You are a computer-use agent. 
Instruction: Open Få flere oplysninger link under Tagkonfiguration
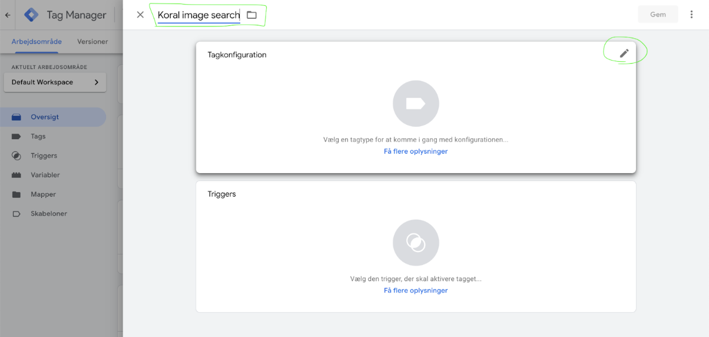coord(416,151)
